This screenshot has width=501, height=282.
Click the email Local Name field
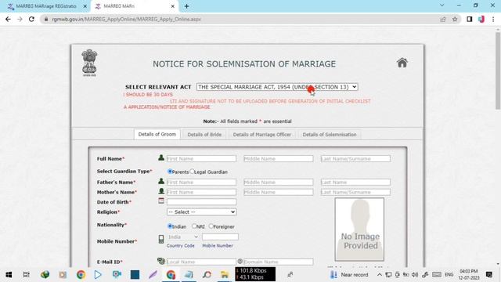pos(201,262)
